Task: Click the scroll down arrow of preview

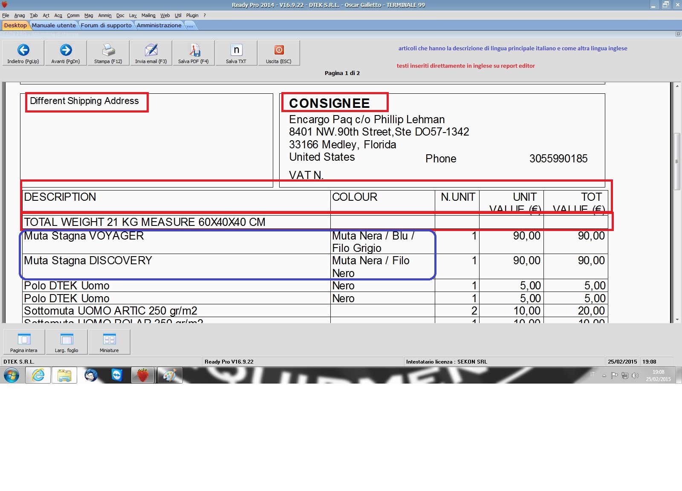Action: (677, 319)
